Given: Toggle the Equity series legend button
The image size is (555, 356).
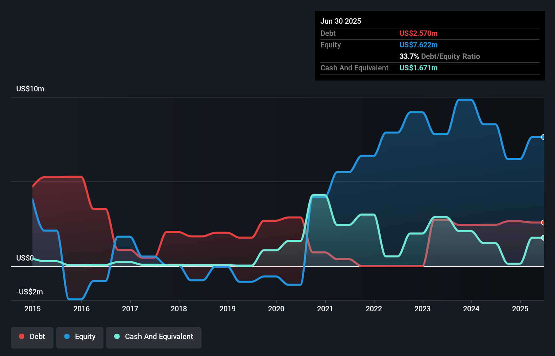Looking at the screenshot, I should pyautogui.click(x=80, y=337).
